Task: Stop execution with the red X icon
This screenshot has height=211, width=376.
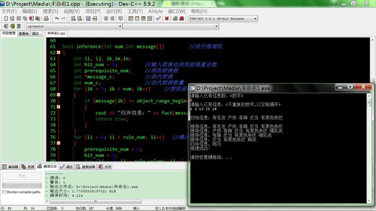Action: (x=167, y=18)
